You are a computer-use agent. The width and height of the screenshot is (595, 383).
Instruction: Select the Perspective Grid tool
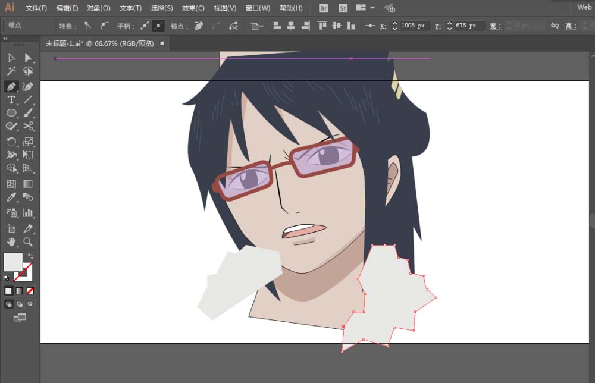pos(28,168)
